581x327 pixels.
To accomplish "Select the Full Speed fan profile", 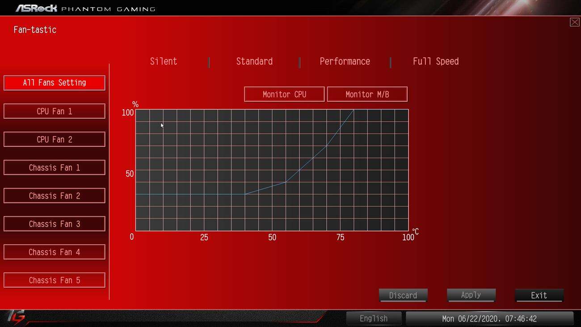I will [x=436, y=61].
